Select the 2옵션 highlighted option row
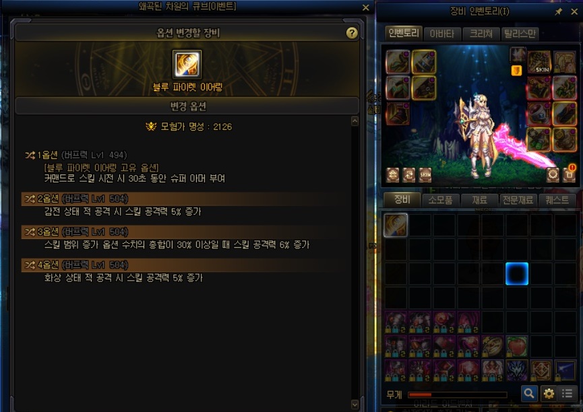The width and height of the screenshot is (583, 412). click(182, 199)
